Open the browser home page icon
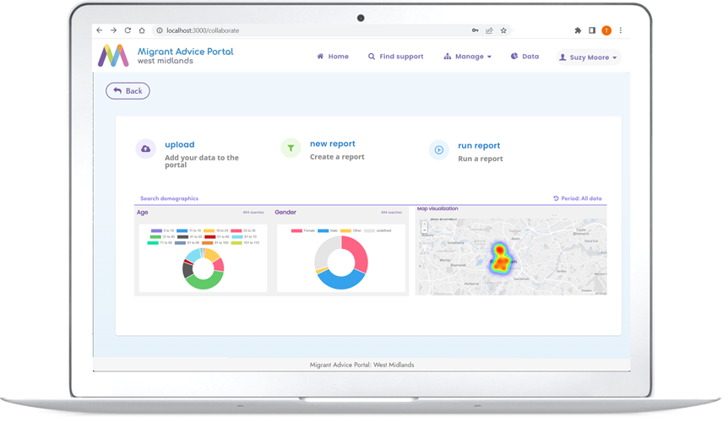Screen dimensions: 728x422 point(142,30)
